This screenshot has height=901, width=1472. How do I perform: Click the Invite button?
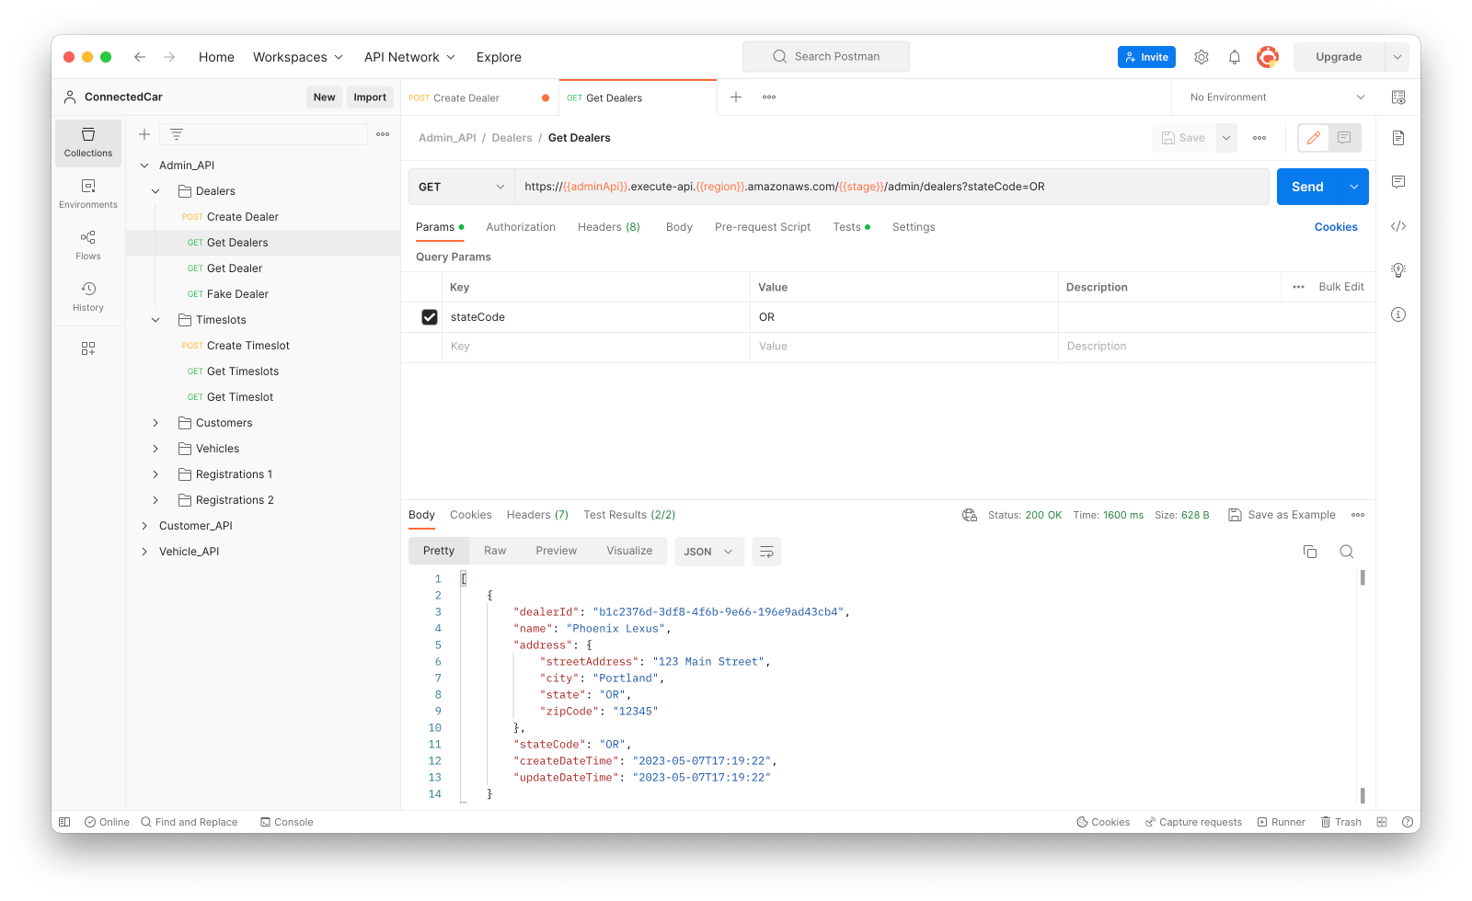point(1146,57)
